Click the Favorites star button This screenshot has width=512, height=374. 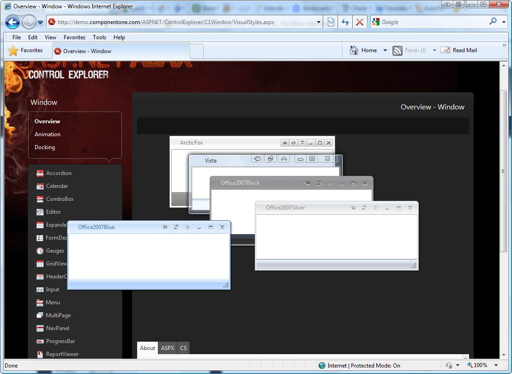click(x=25, y=51)
